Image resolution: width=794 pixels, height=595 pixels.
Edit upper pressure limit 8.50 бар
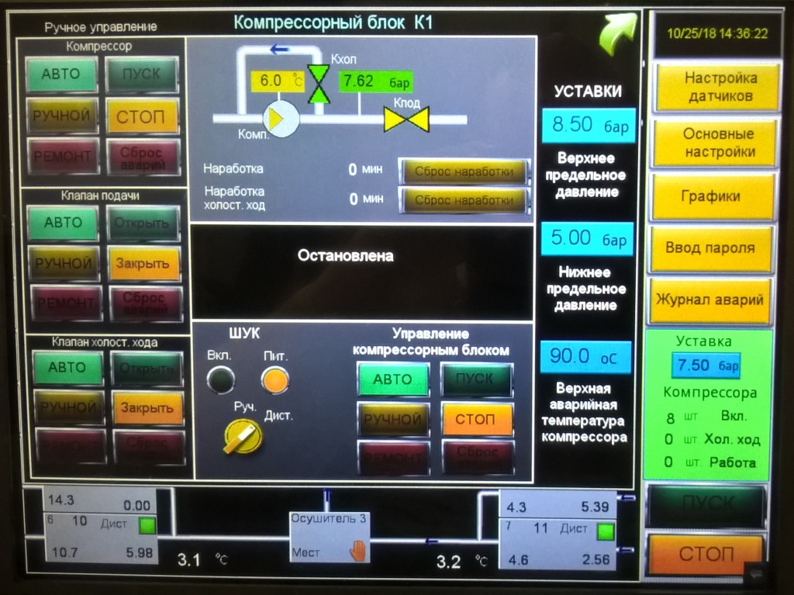click(588, 125)
